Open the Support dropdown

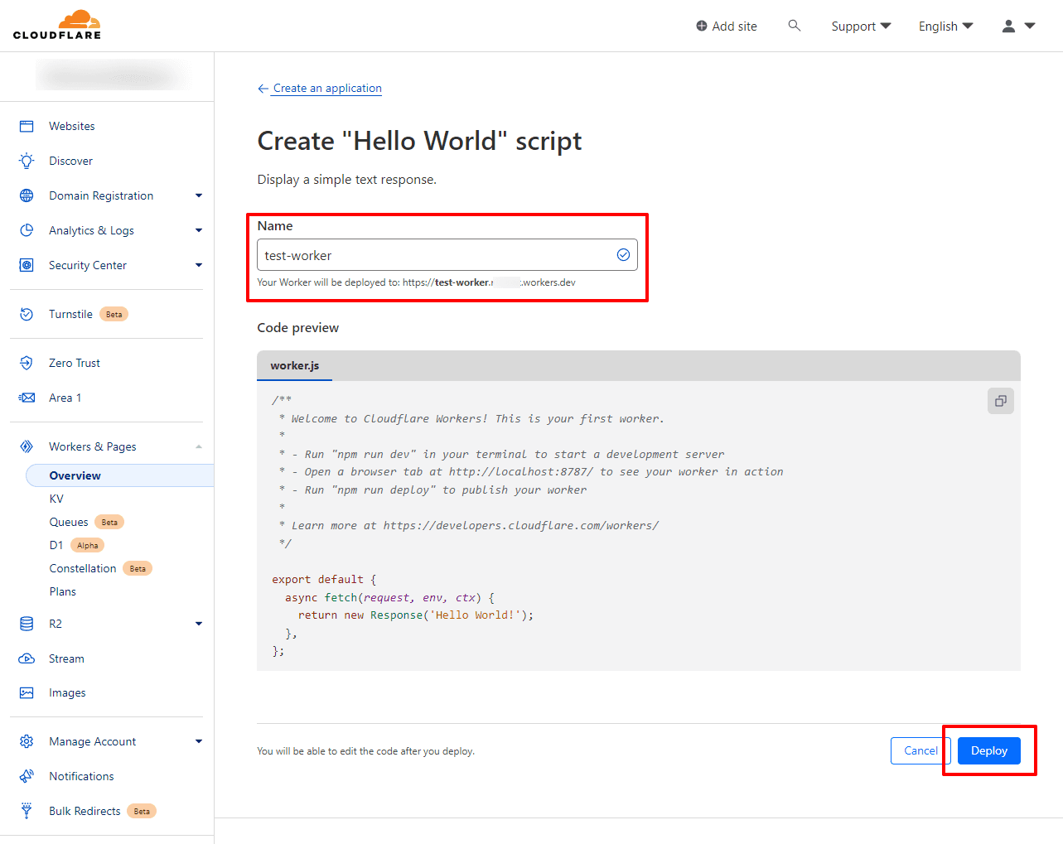(x=861, y=26)
